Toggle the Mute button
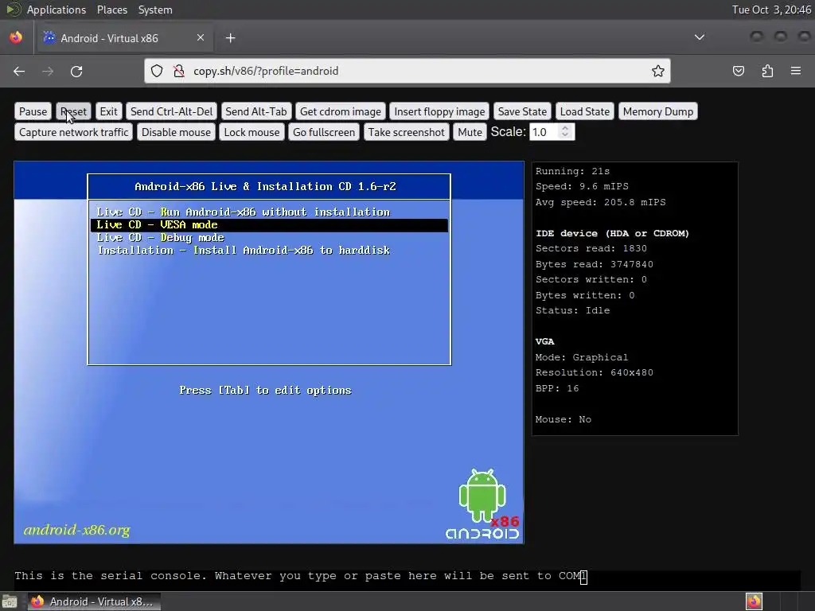 [x=470, y=132]
